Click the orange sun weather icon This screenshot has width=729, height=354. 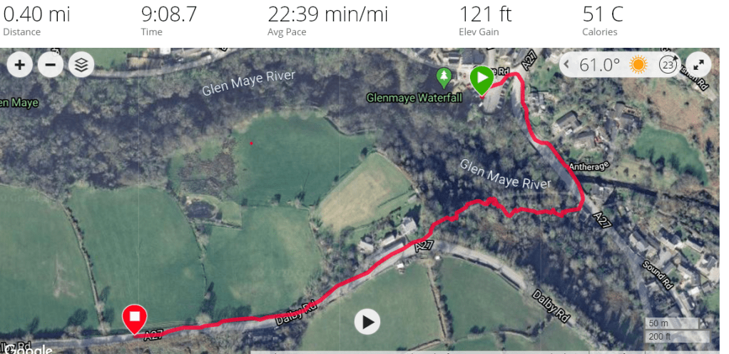[x=638, y=65]
